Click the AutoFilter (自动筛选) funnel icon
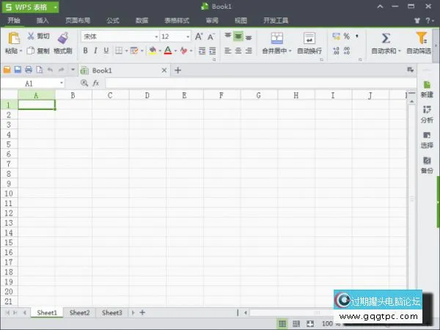The image size is (440, 330). 422,37
